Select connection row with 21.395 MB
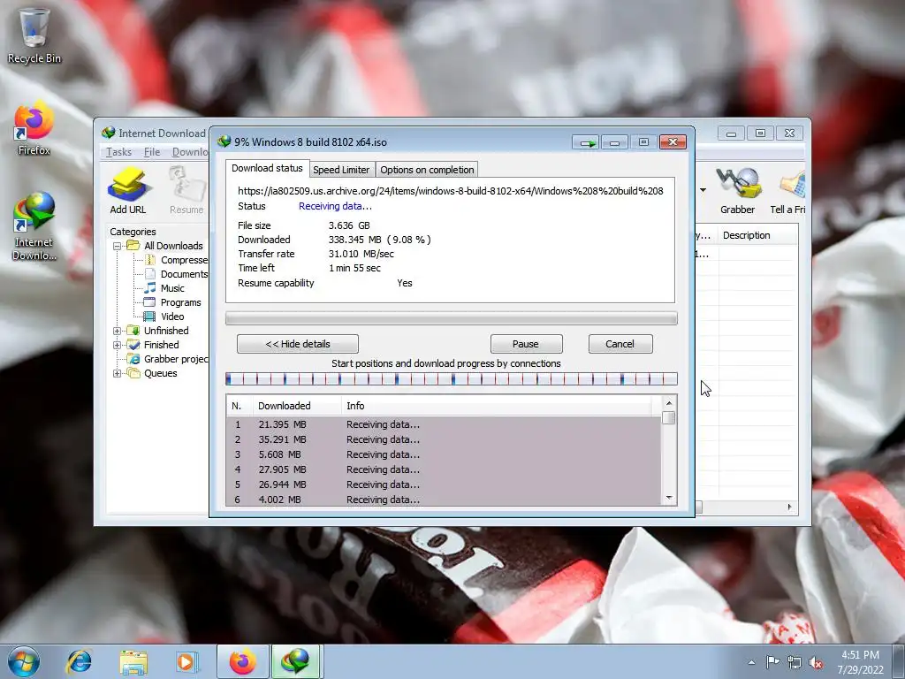 click(444, 424)
